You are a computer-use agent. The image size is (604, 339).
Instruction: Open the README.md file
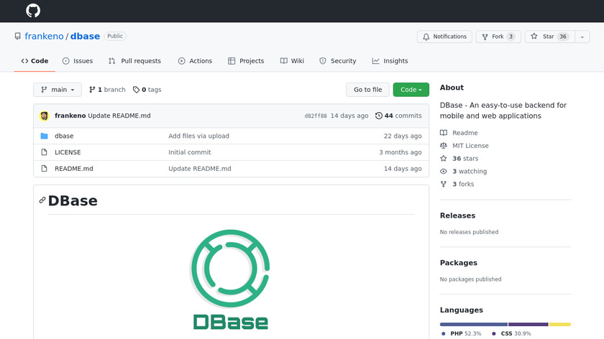pos(74,169)
